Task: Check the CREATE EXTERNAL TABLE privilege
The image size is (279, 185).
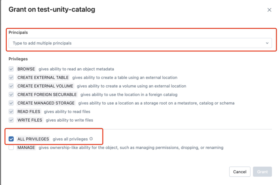Action: (x=11, y=77)
